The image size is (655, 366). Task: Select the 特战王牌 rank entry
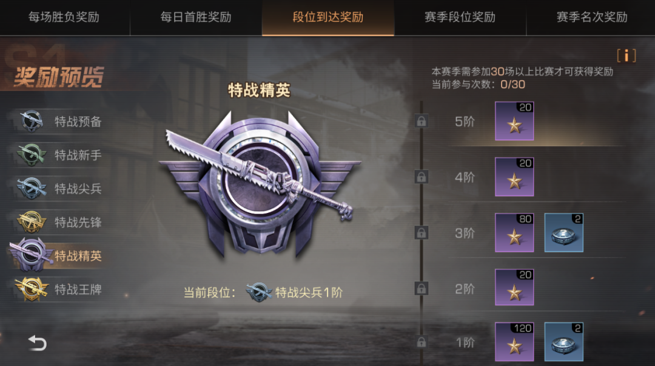58,289
